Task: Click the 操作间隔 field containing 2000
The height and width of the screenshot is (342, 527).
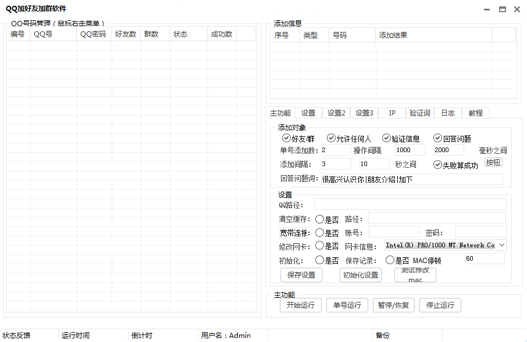Action: click(448, 150)
